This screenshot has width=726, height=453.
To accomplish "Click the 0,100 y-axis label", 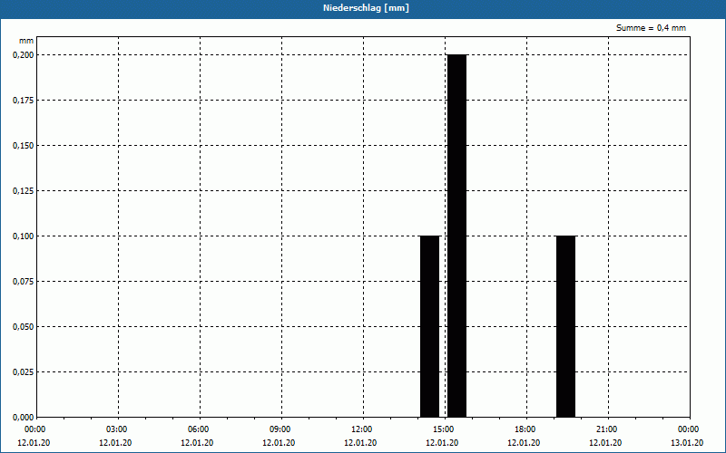I will pos(24,236).
